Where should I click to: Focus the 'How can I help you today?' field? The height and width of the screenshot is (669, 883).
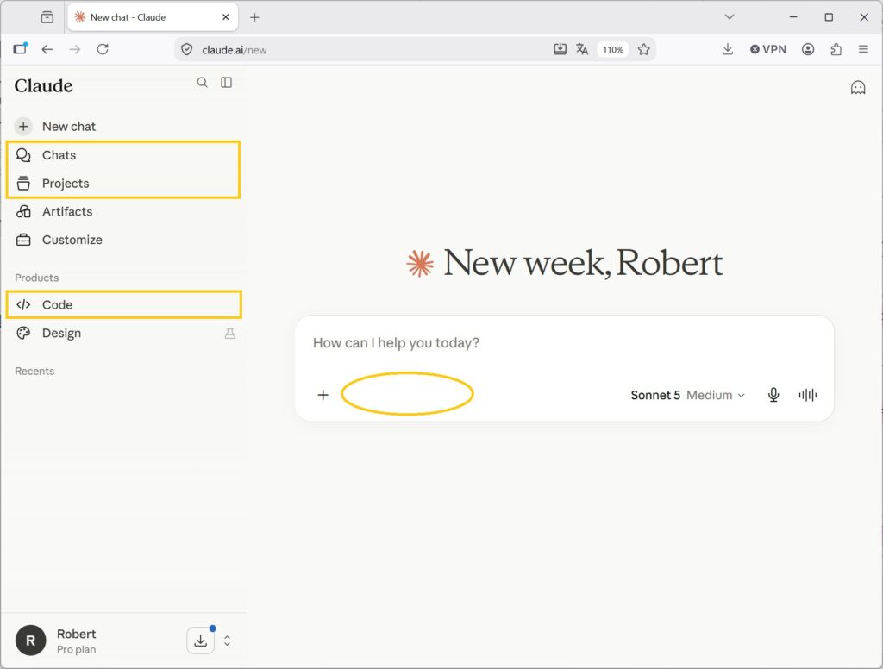coord(564,343)
